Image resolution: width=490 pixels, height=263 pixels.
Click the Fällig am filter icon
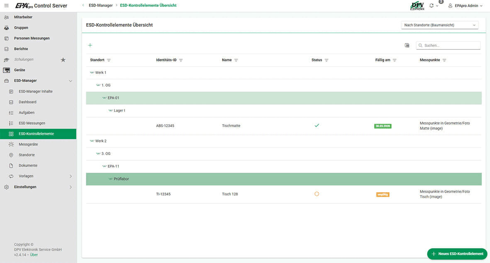click(x=395, y=60)
